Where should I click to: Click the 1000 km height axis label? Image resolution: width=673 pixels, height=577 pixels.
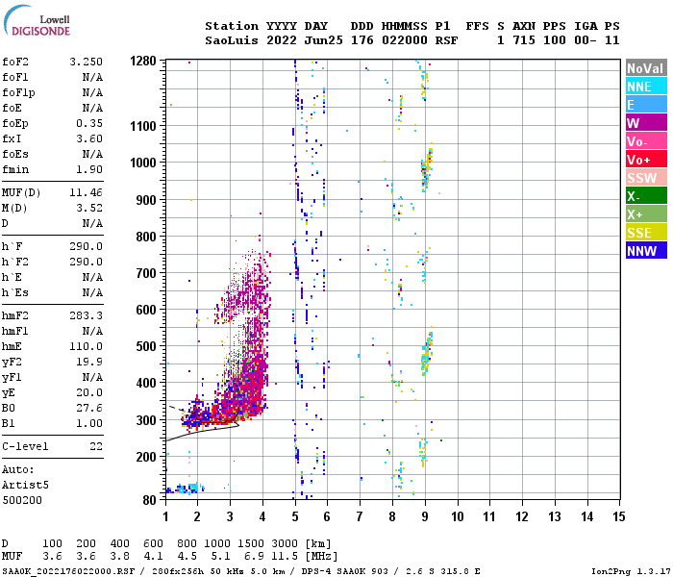pos(143,163)
